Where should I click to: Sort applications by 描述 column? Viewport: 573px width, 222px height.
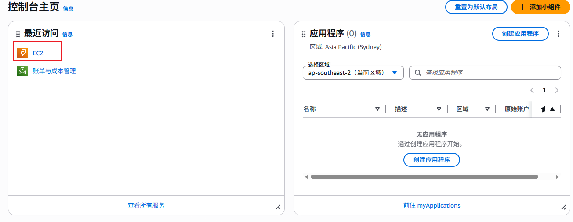pos(439,109)
